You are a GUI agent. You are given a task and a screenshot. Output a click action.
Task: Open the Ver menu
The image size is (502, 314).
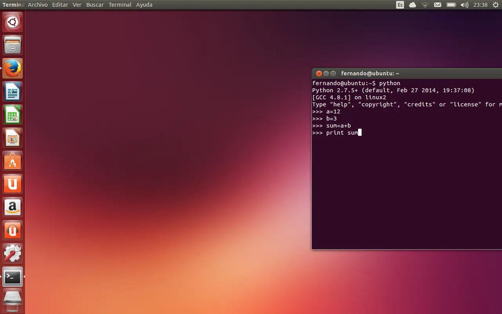point(77,5)
